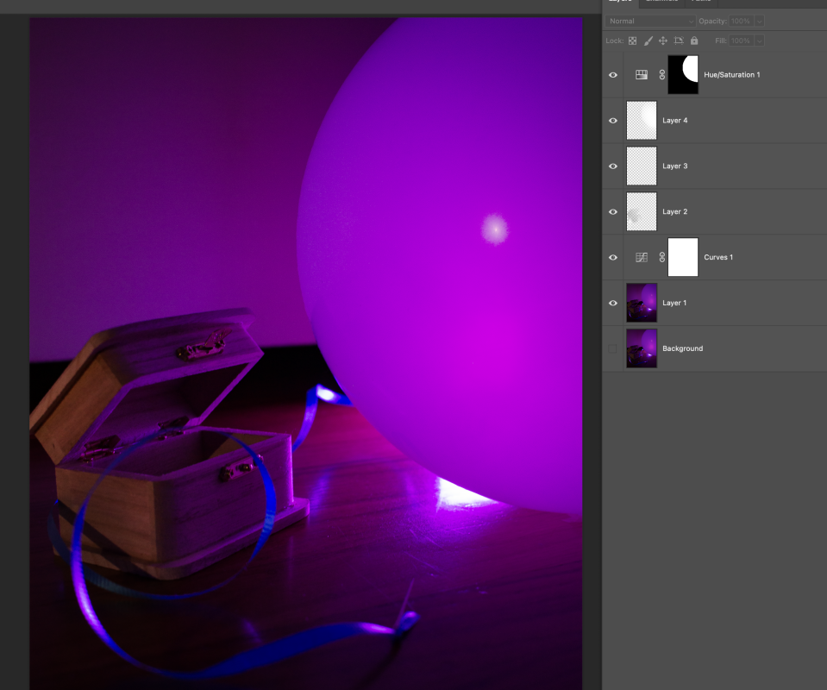Click the white highlight spot on balloon

495,229
